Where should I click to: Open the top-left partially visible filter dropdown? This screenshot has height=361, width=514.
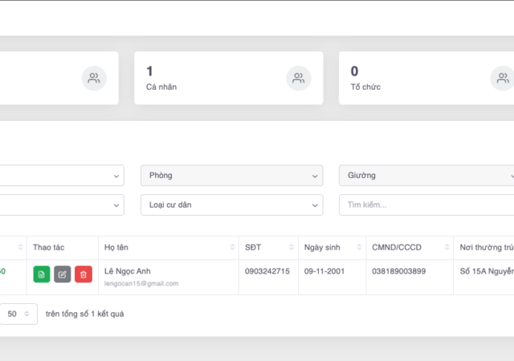(x=61, y=175)
